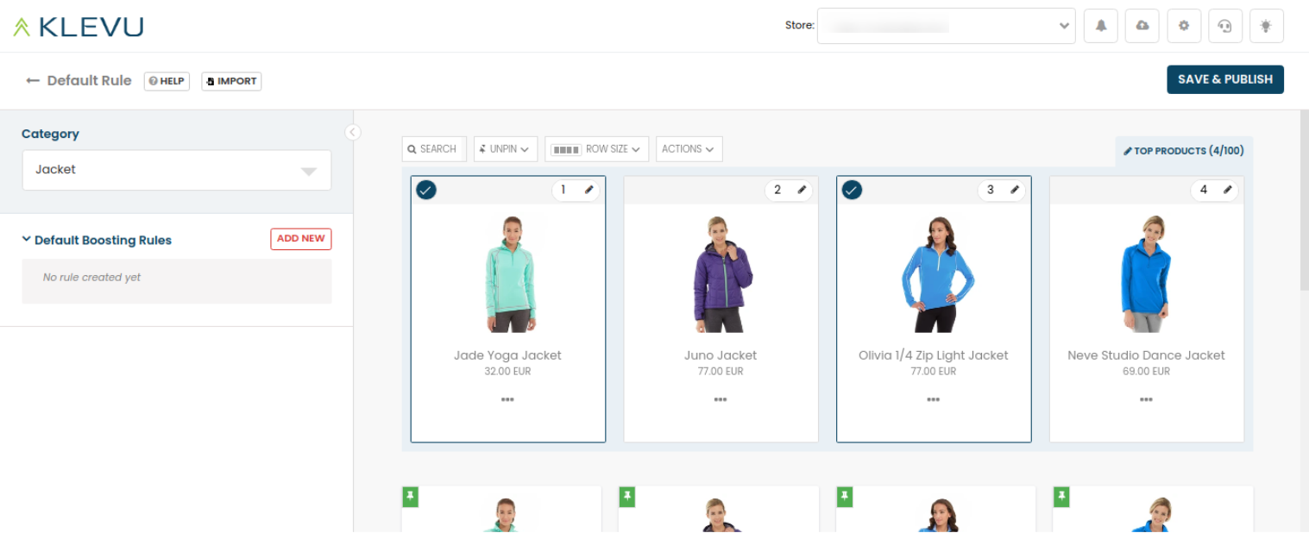Edit position pencil on Olivia 1/4 Zip Light Jacket

[x=1015, y=190]
